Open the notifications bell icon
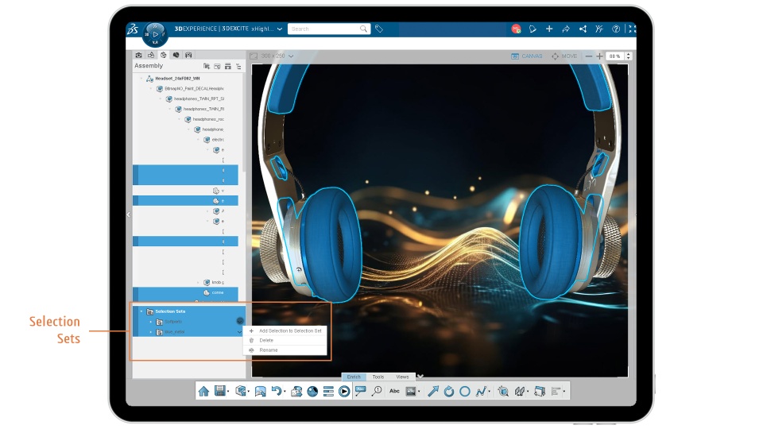The image size is (763, 429). 533,29
